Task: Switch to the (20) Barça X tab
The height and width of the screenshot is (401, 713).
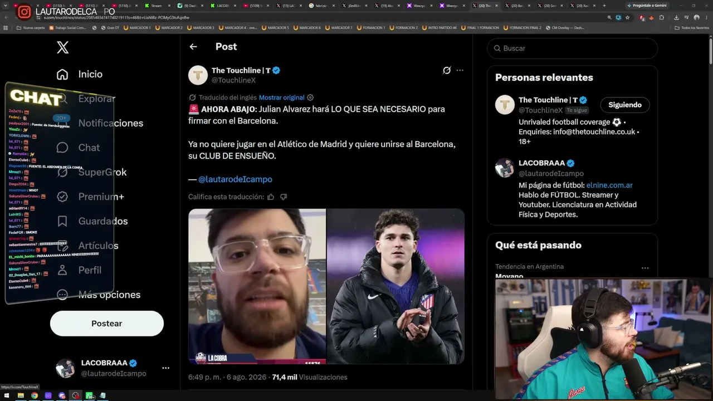Action: click(517, 6)
